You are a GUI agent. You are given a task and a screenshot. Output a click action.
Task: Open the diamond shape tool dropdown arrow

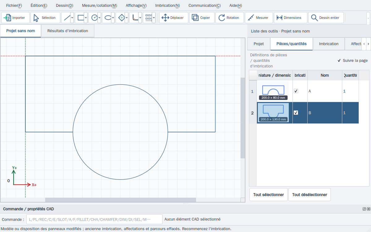(126, 18)
